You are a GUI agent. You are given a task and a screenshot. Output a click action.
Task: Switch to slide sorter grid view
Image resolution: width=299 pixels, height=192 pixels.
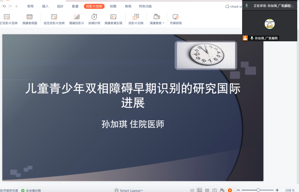pyautogui.click(x=207, y=190)
